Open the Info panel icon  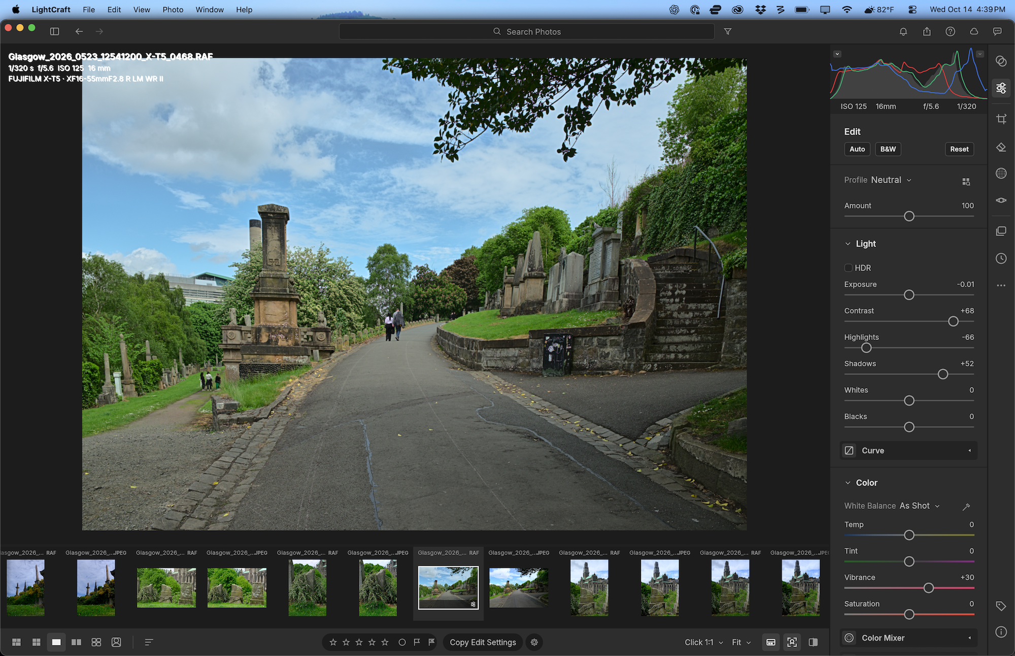click(1001, 632)
